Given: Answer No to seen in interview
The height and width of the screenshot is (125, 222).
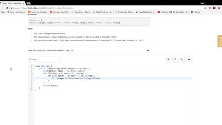Looking at the screenshot, I should [72, 51].
